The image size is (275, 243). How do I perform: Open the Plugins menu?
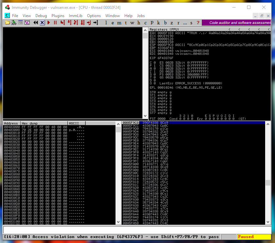tap(58, 15)
